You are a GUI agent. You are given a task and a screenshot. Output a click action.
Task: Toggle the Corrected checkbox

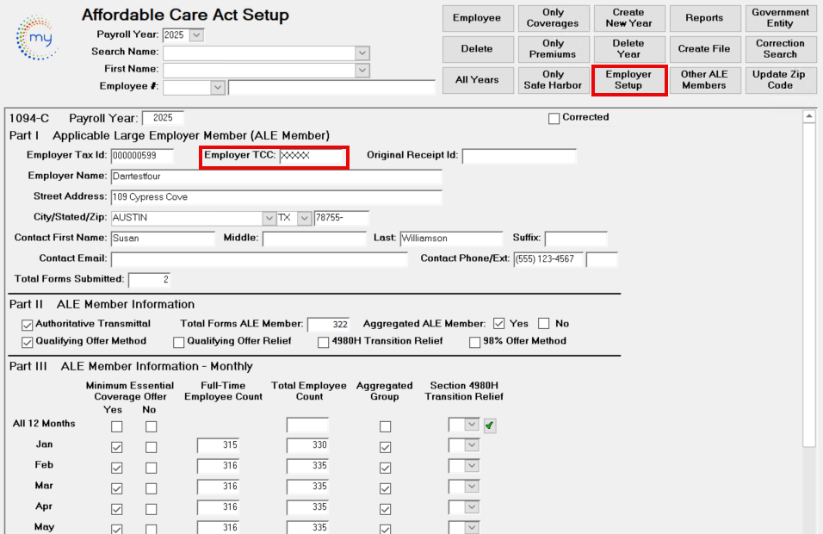(x=554, y=118)
